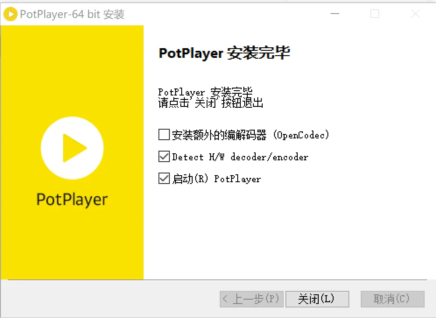The image size is (436, 318).
Task: Enable the install extra codecs (OpenCodec) checkbox
Action: 164,134
